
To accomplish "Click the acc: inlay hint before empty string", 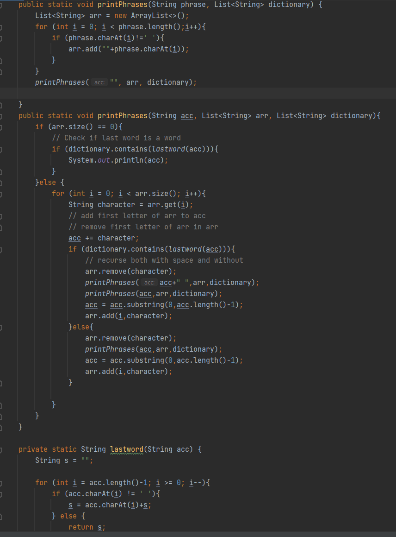I will pyautogui.click(x=99, y=82).
